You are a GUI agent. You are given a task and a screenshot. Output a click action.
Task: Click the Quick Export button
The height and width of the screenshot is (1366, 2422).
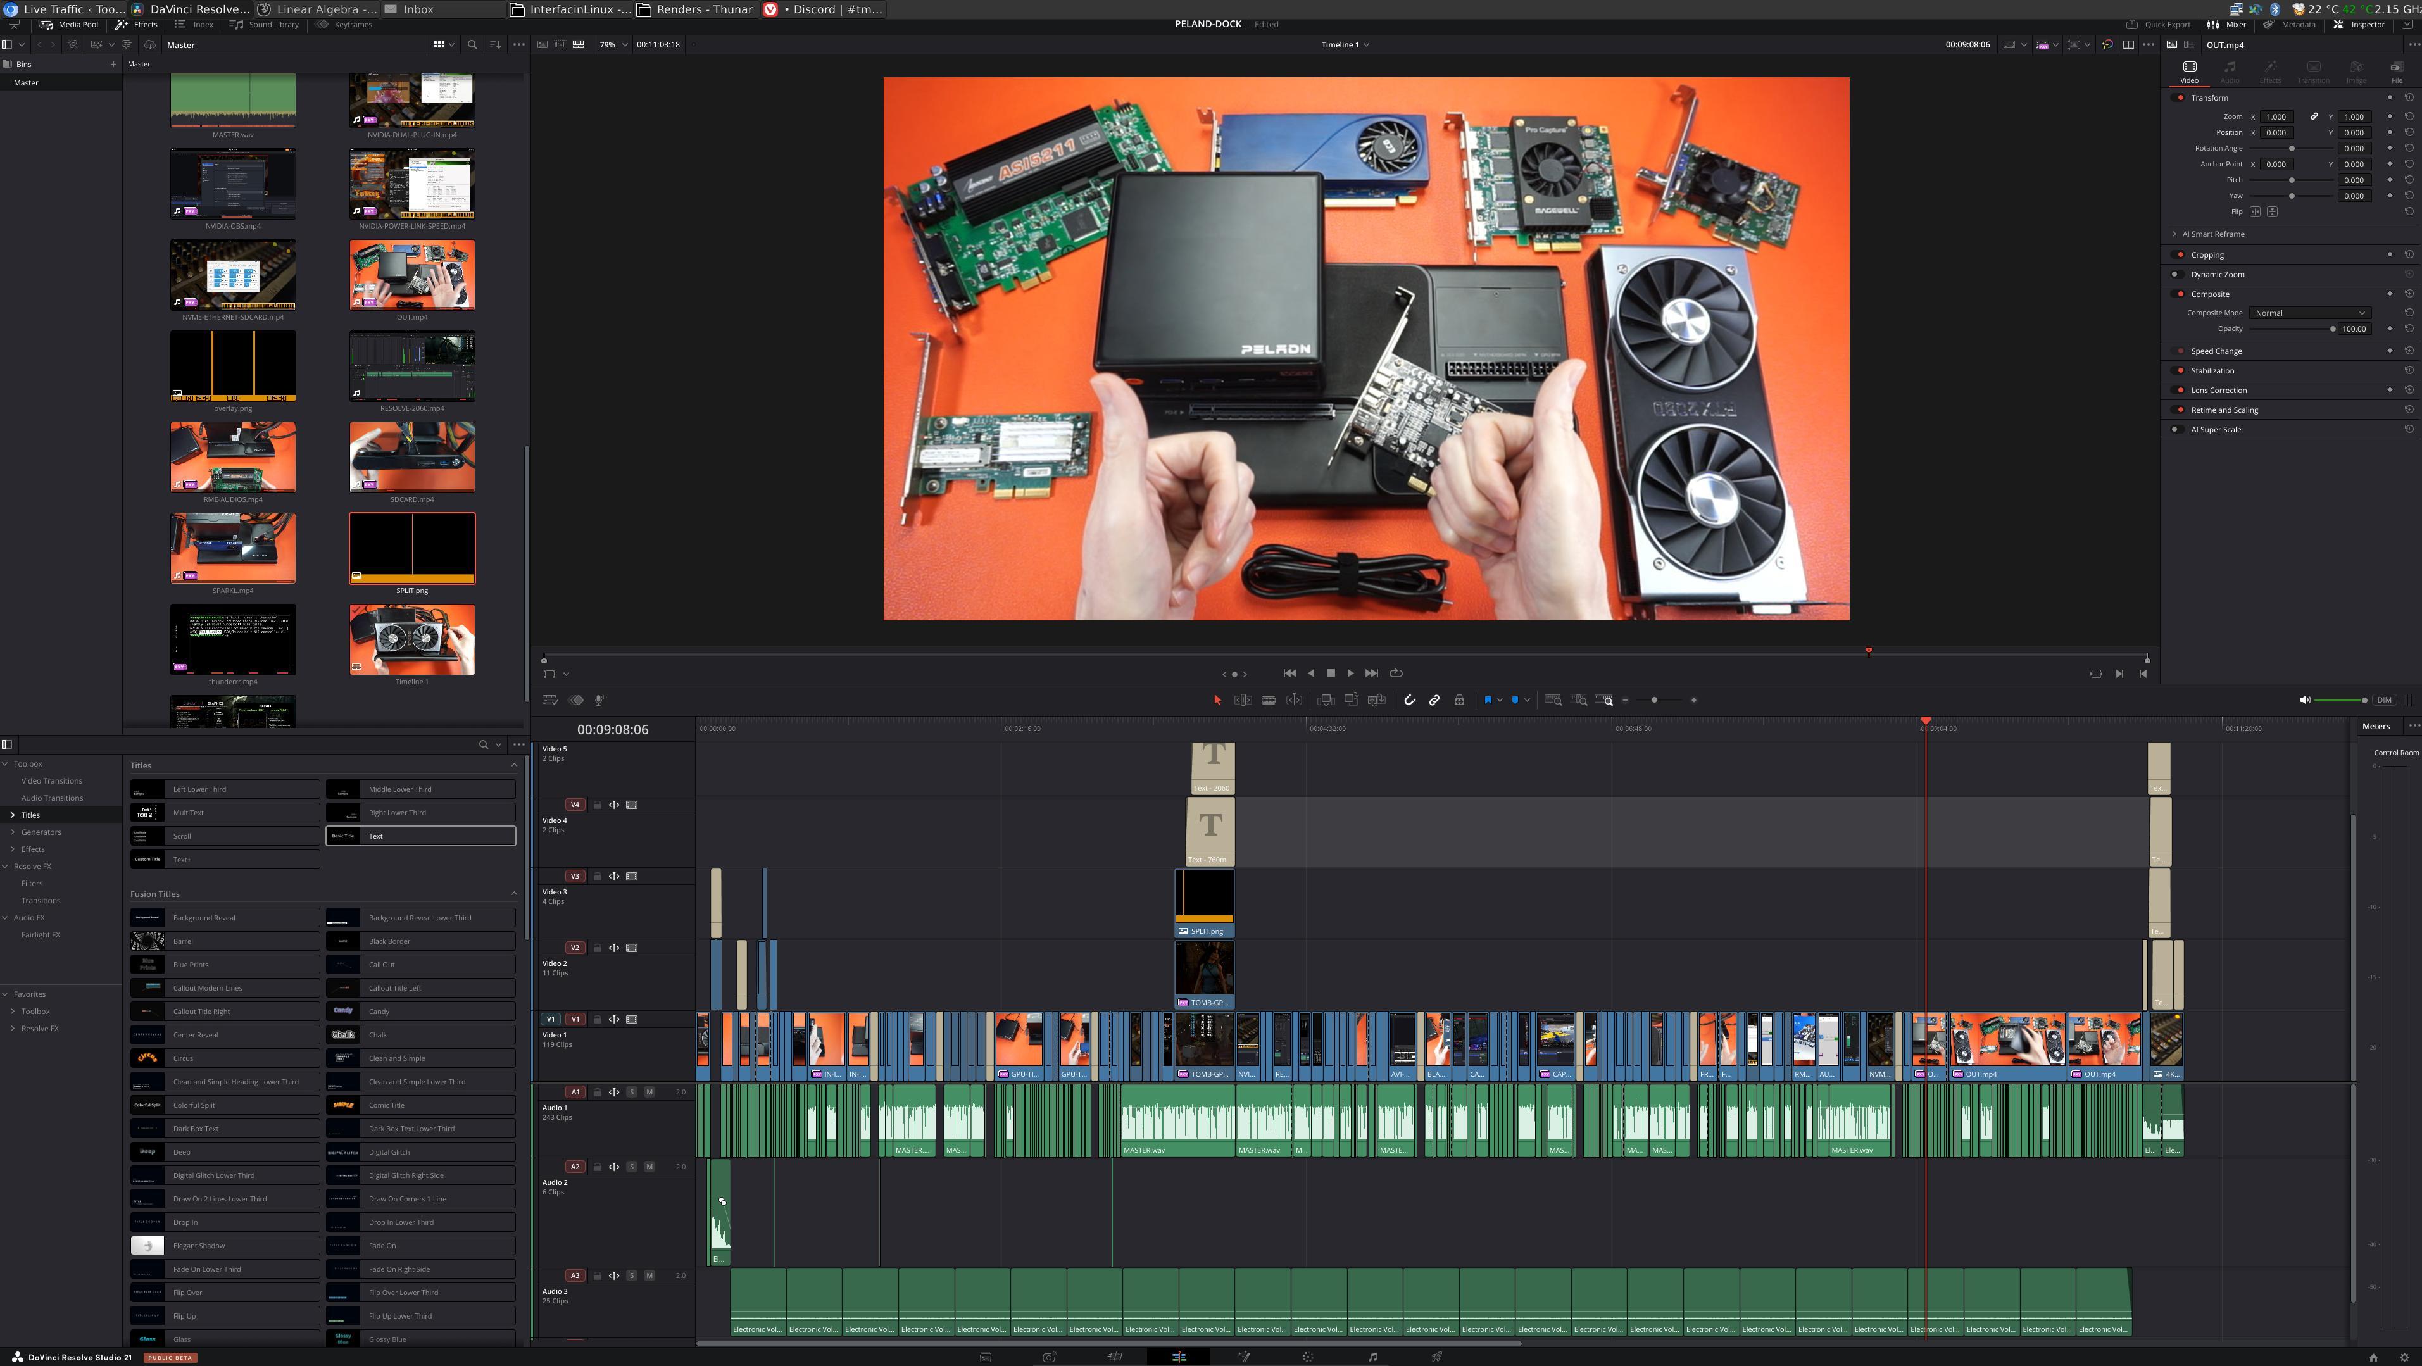coord(2158,25)
